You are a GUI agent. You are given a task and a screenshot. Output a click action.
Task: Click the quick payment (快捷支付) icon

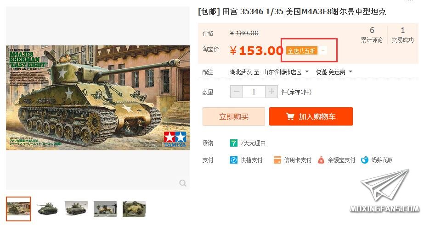(234, 160)
